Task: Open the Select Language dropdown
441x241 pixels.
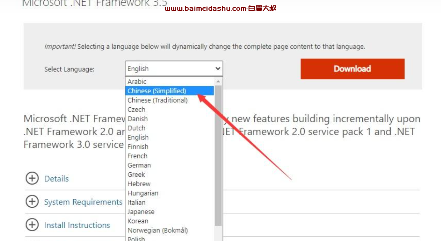Action: tap(174, 69)
